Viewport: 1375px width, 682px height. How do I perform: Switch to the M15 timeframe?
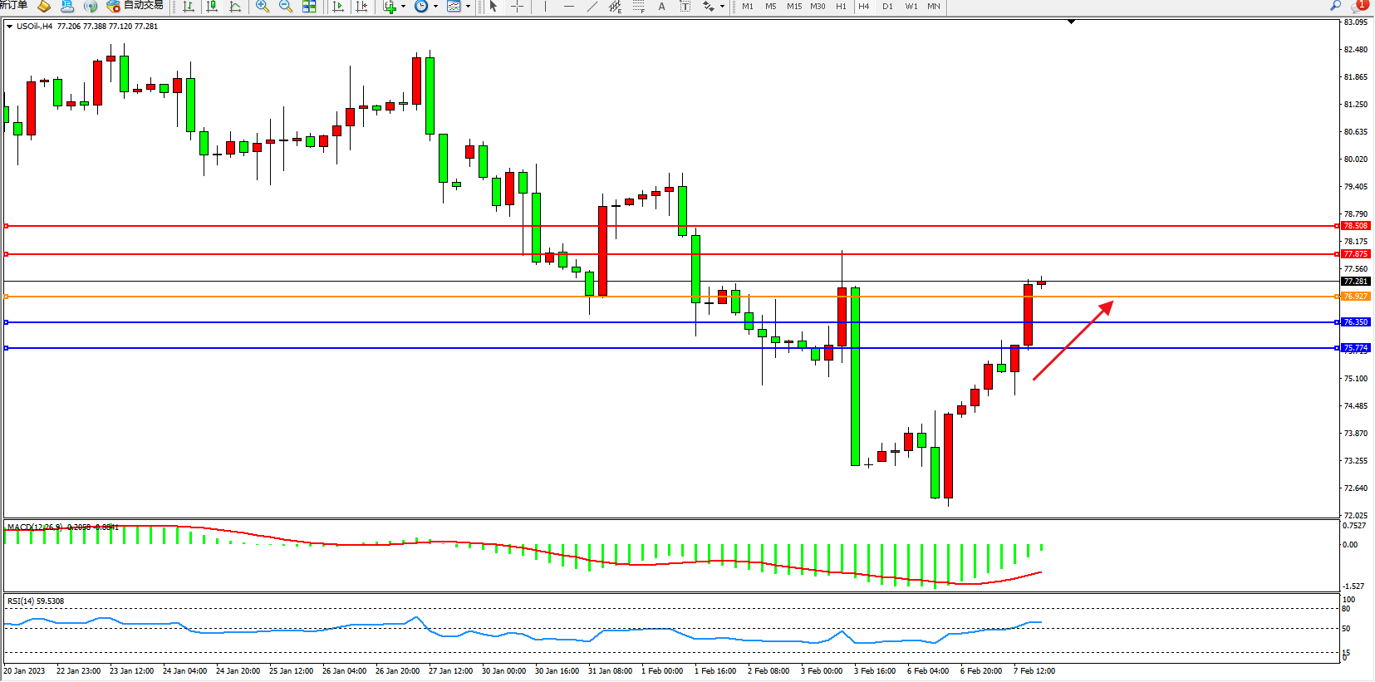794,7
